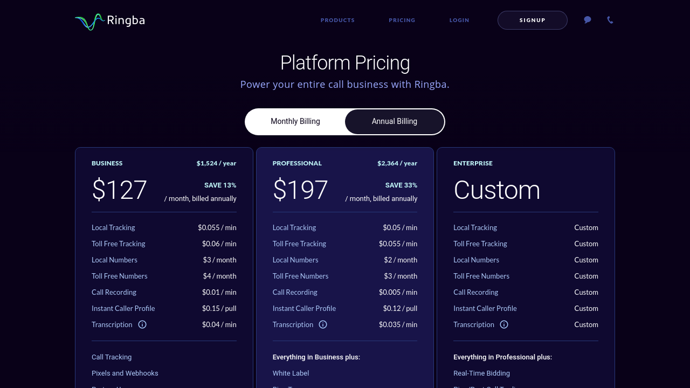Click Professional plan Instant Caller Profile
690x388 pixels.
coord(304,308)
